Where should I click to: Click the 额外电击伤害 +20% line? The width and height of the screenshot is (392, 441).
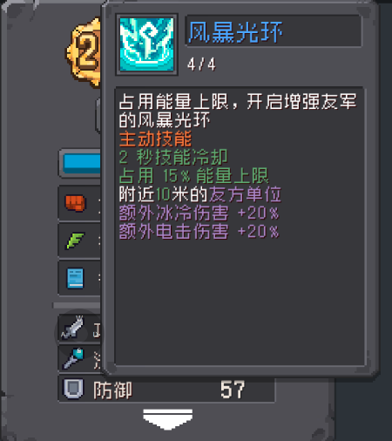point(199,232)
